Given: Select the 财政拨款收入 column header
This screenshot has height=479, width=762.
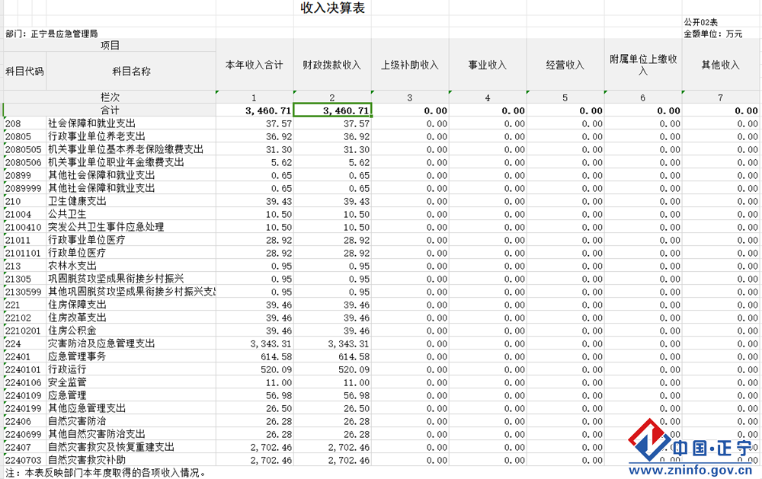Looking at the screenshot, I should 332,65.
